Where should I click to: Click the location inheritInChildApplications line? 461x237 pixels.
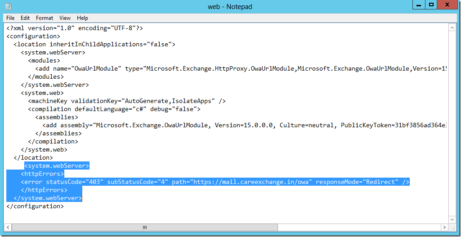pyautogui.click(x=94, y=45)
